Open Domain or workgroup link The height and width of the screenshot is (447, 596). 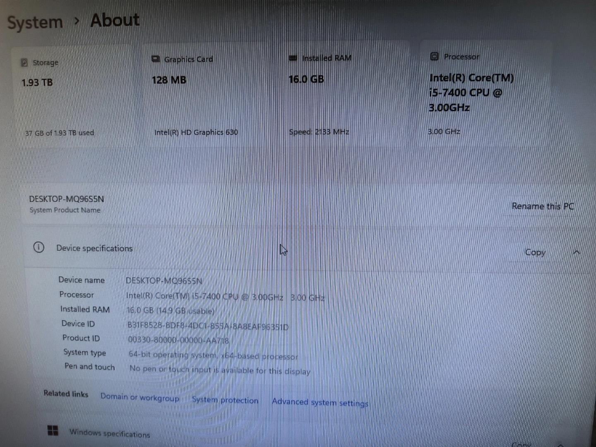[x=140, y=397]
